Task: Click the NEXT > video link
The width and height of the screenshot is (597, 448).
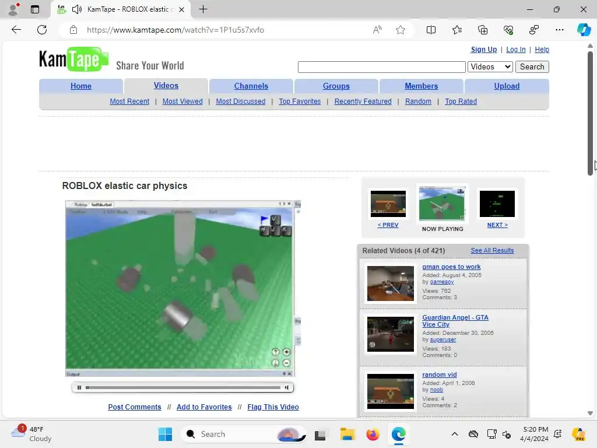Action: (x=497, y=225)
